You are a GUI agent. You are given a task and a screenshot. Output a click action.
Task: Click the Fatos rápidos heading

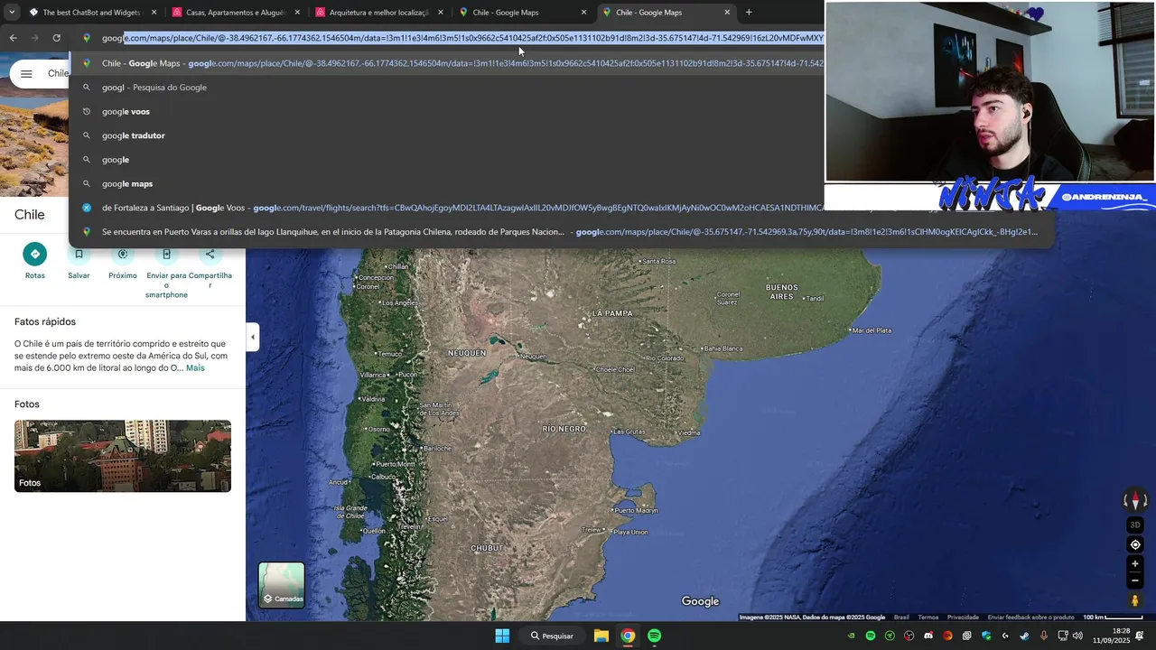pos(45,321)
